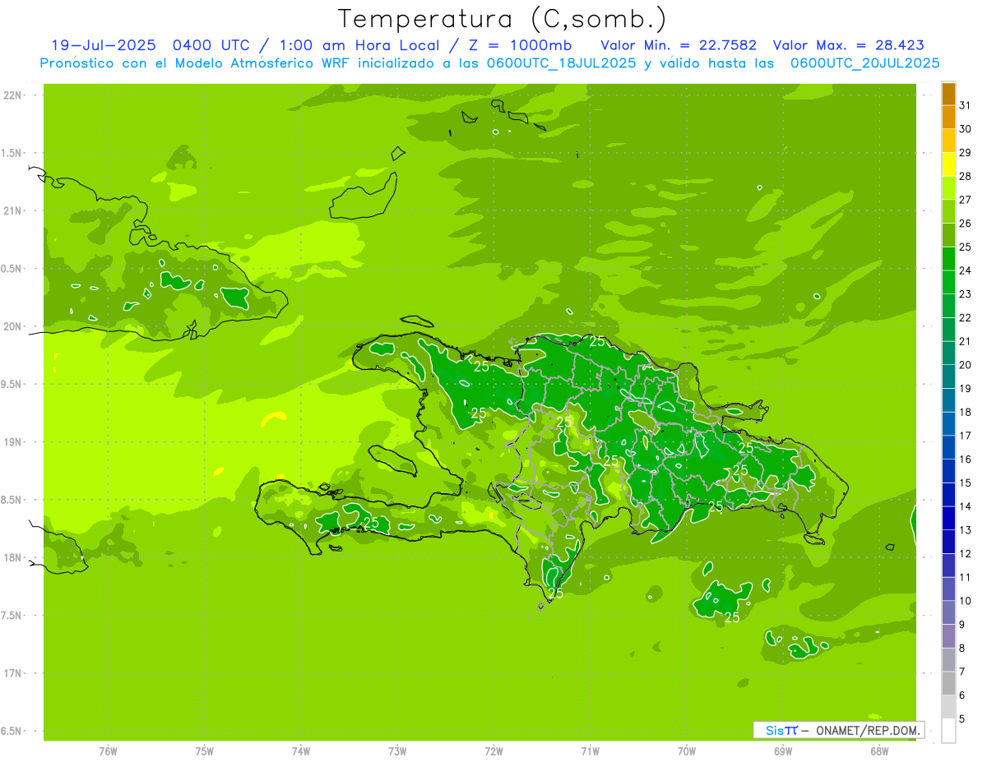Click the "68W" longitude label
Screen dimensions: 987x762
coord(879,750)
